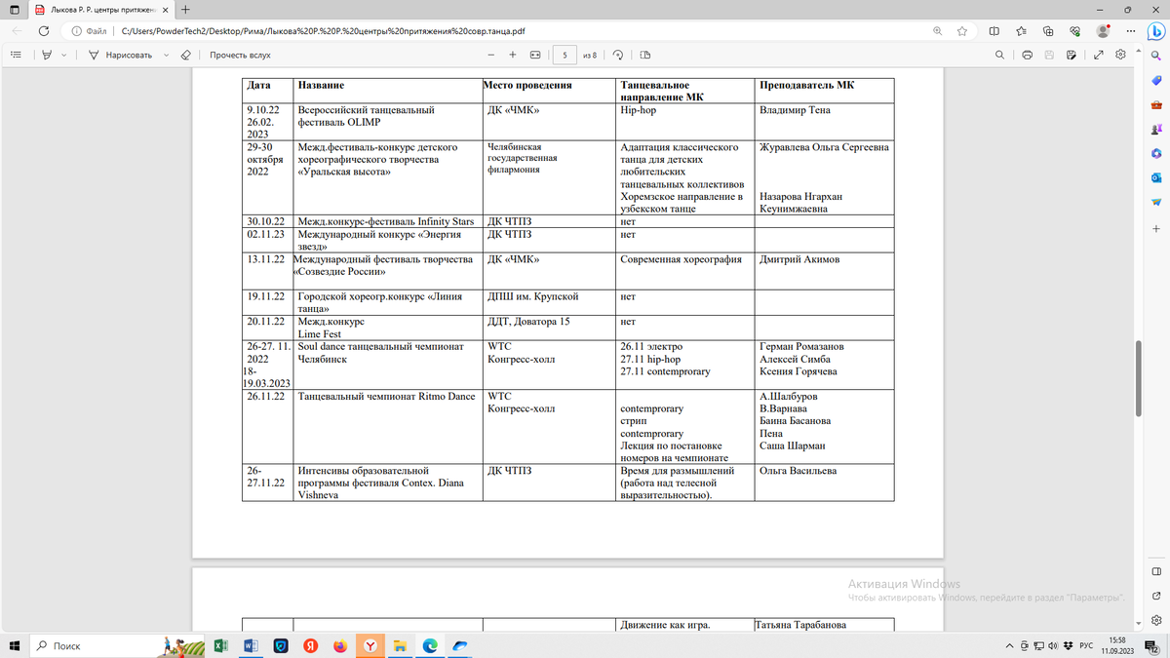The width and height of the screenshot is (1170, 658).
Task: Select the PDF eraser tool
Action: tap(186, 55)
